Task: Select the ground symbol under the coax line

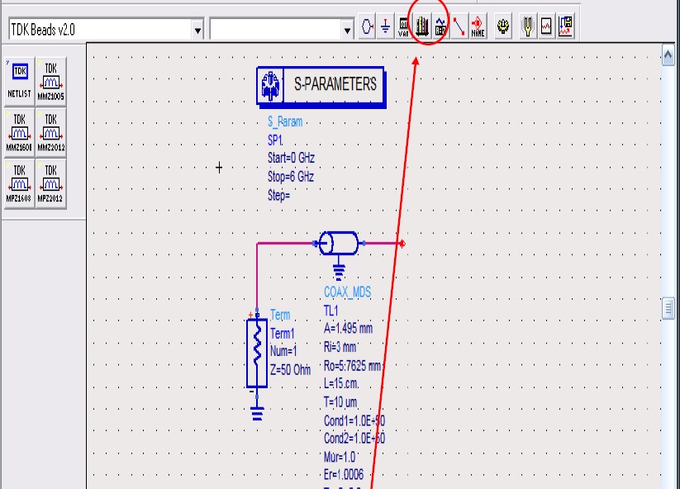Action: [339, 272]
